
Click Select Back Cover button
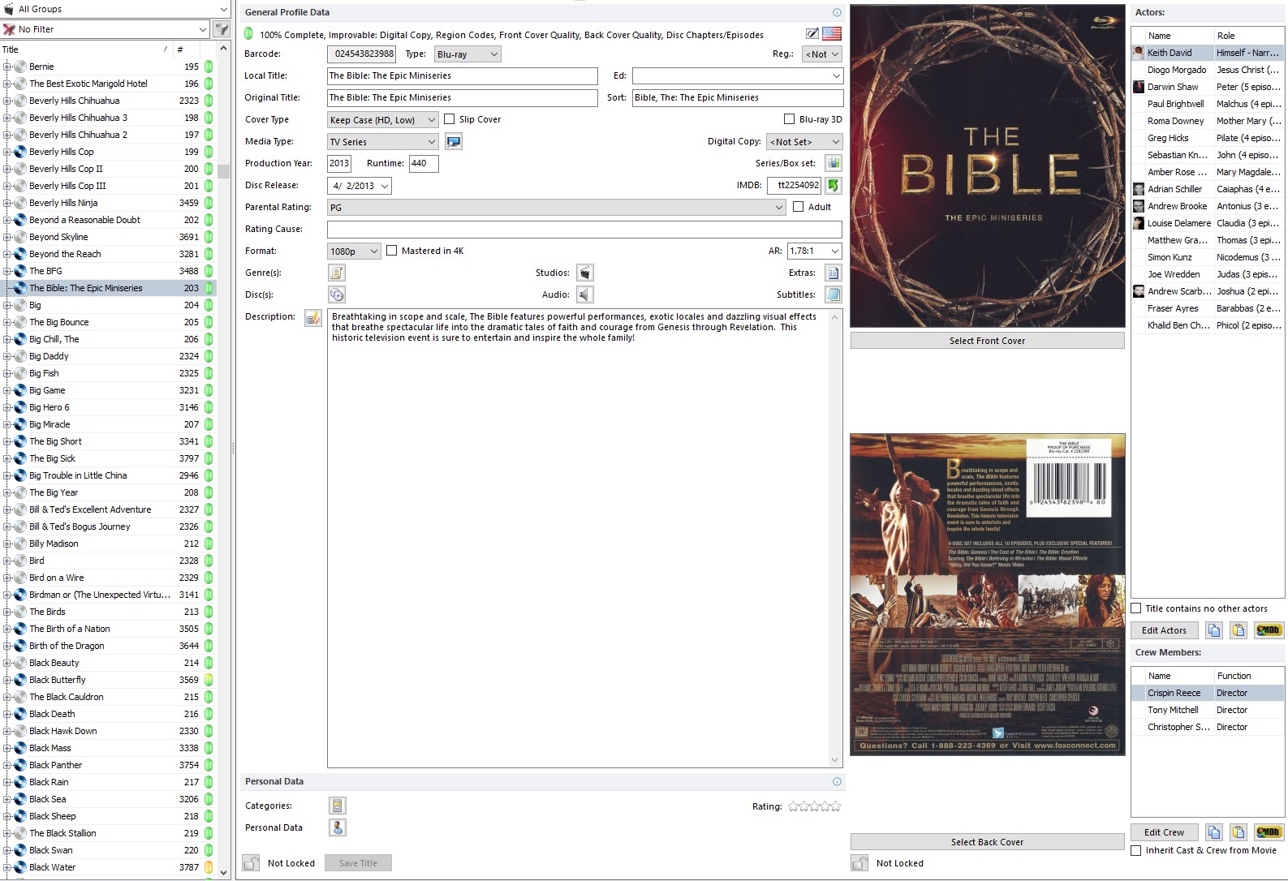(x=987, y=842)
